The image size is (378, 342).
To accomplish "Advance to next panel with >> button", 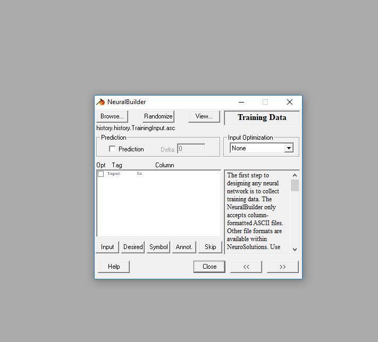I will (282, 267).
